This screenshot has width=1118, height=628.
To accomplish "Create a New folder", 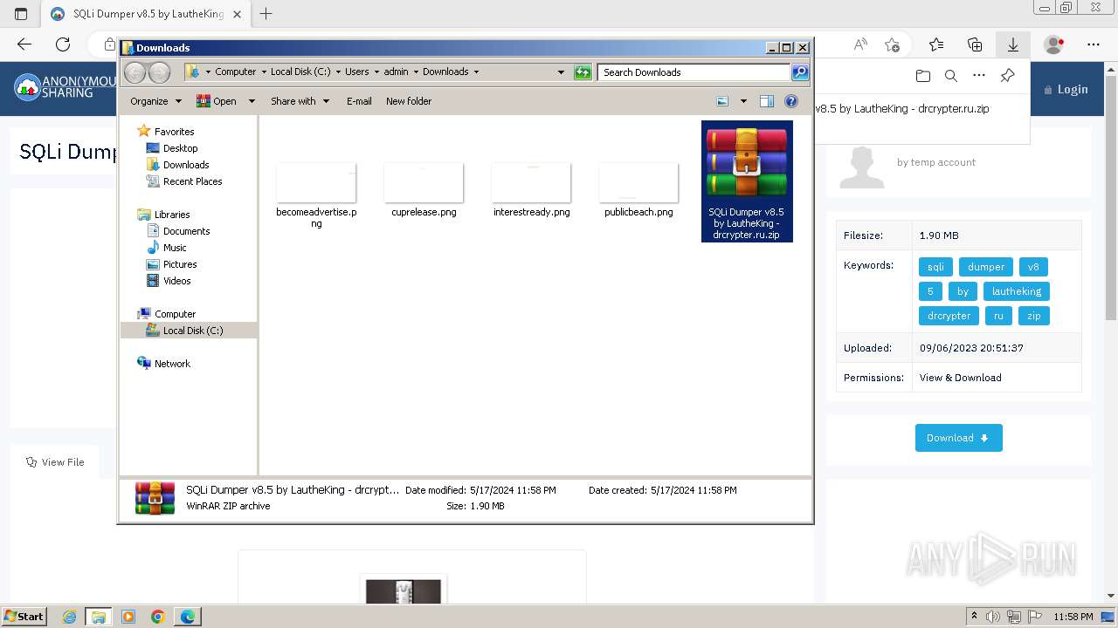I will pyautogui.click(x=409, y=101).
